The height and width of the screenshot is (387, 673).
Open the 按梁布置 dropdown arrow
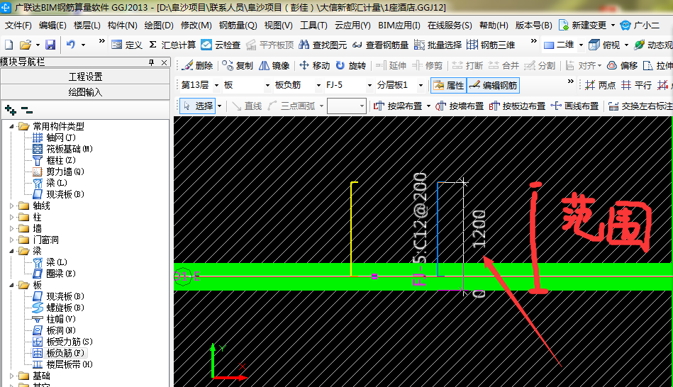click(x=428, y=106)
